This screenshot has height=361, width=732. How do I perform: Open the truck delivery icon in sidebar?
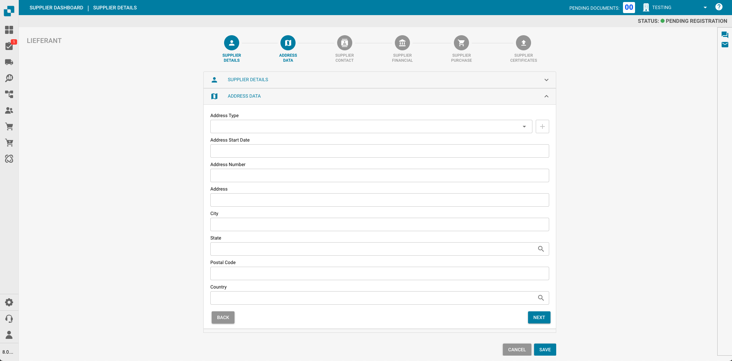pos(9,62)
